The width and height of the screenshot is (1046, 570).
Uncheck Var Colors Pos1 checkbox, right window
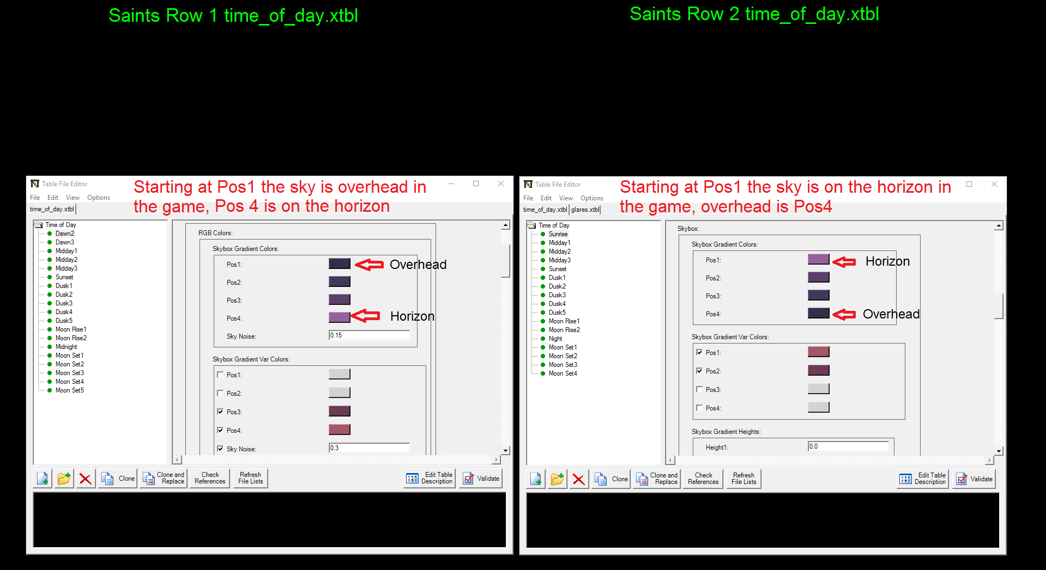coord(699,352)
